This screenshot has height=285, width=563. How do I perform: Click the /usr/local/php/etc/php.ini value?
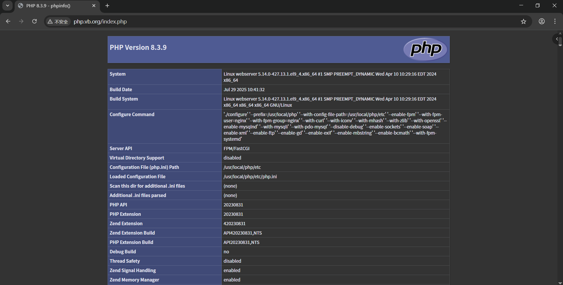pos(250,177)
